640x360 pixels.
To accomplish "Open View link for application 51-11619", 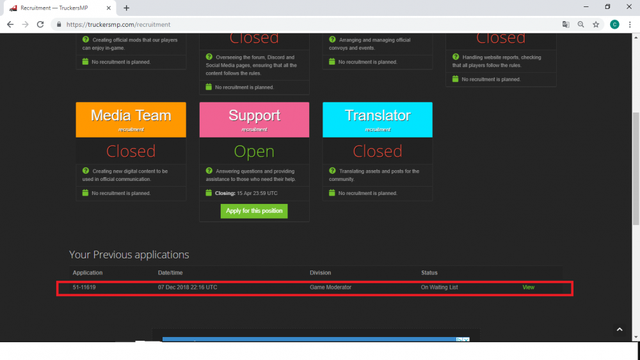I will coord(528,287).
